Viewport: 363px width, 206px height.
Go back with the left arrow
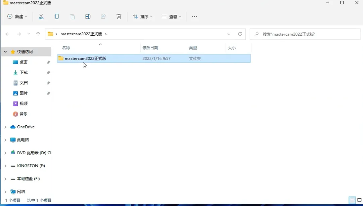coord(7,34)
